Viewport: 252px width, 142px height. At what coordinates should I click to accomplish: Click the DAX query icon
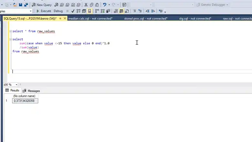click(79, 5)
